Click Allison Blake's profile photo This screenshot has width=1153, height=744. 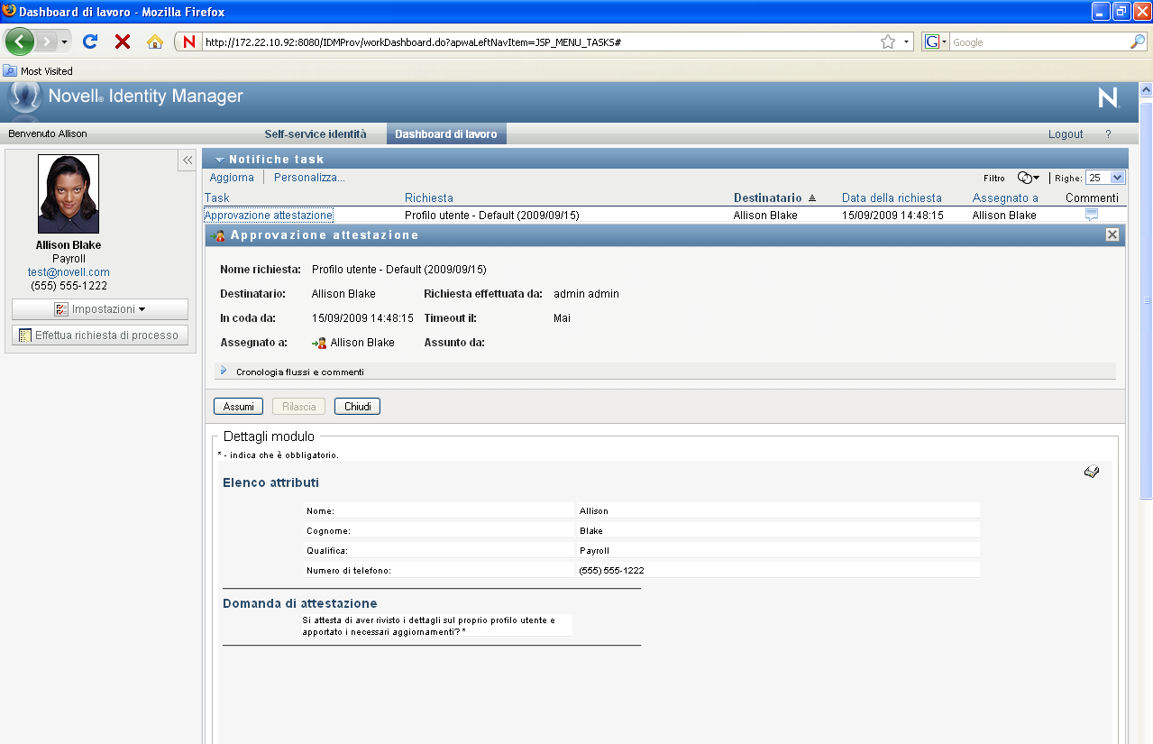[x=69, y=194]
